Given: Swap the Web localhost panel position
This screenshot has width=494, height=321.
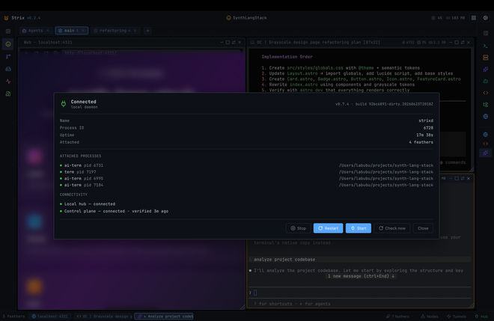Looking at the screenshot, I should point(234,42).
